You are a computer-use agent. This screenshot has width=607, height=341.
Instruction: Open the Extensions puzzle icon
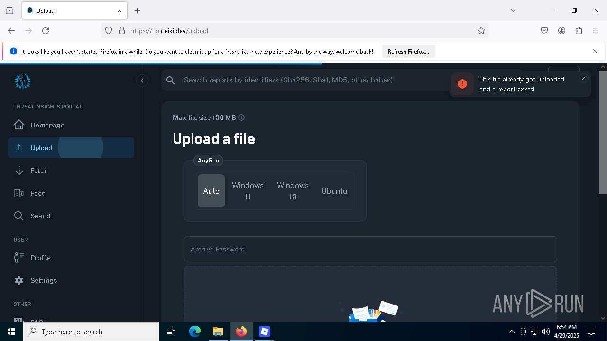click(x=579, y=30)
